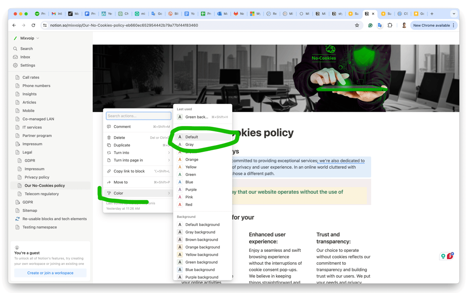Open Testing namespace page

click(x=39, y=227)
